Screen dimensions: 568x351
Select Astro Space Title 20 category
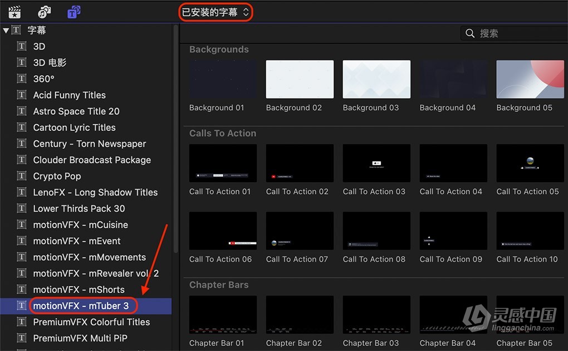coord(76,111)
